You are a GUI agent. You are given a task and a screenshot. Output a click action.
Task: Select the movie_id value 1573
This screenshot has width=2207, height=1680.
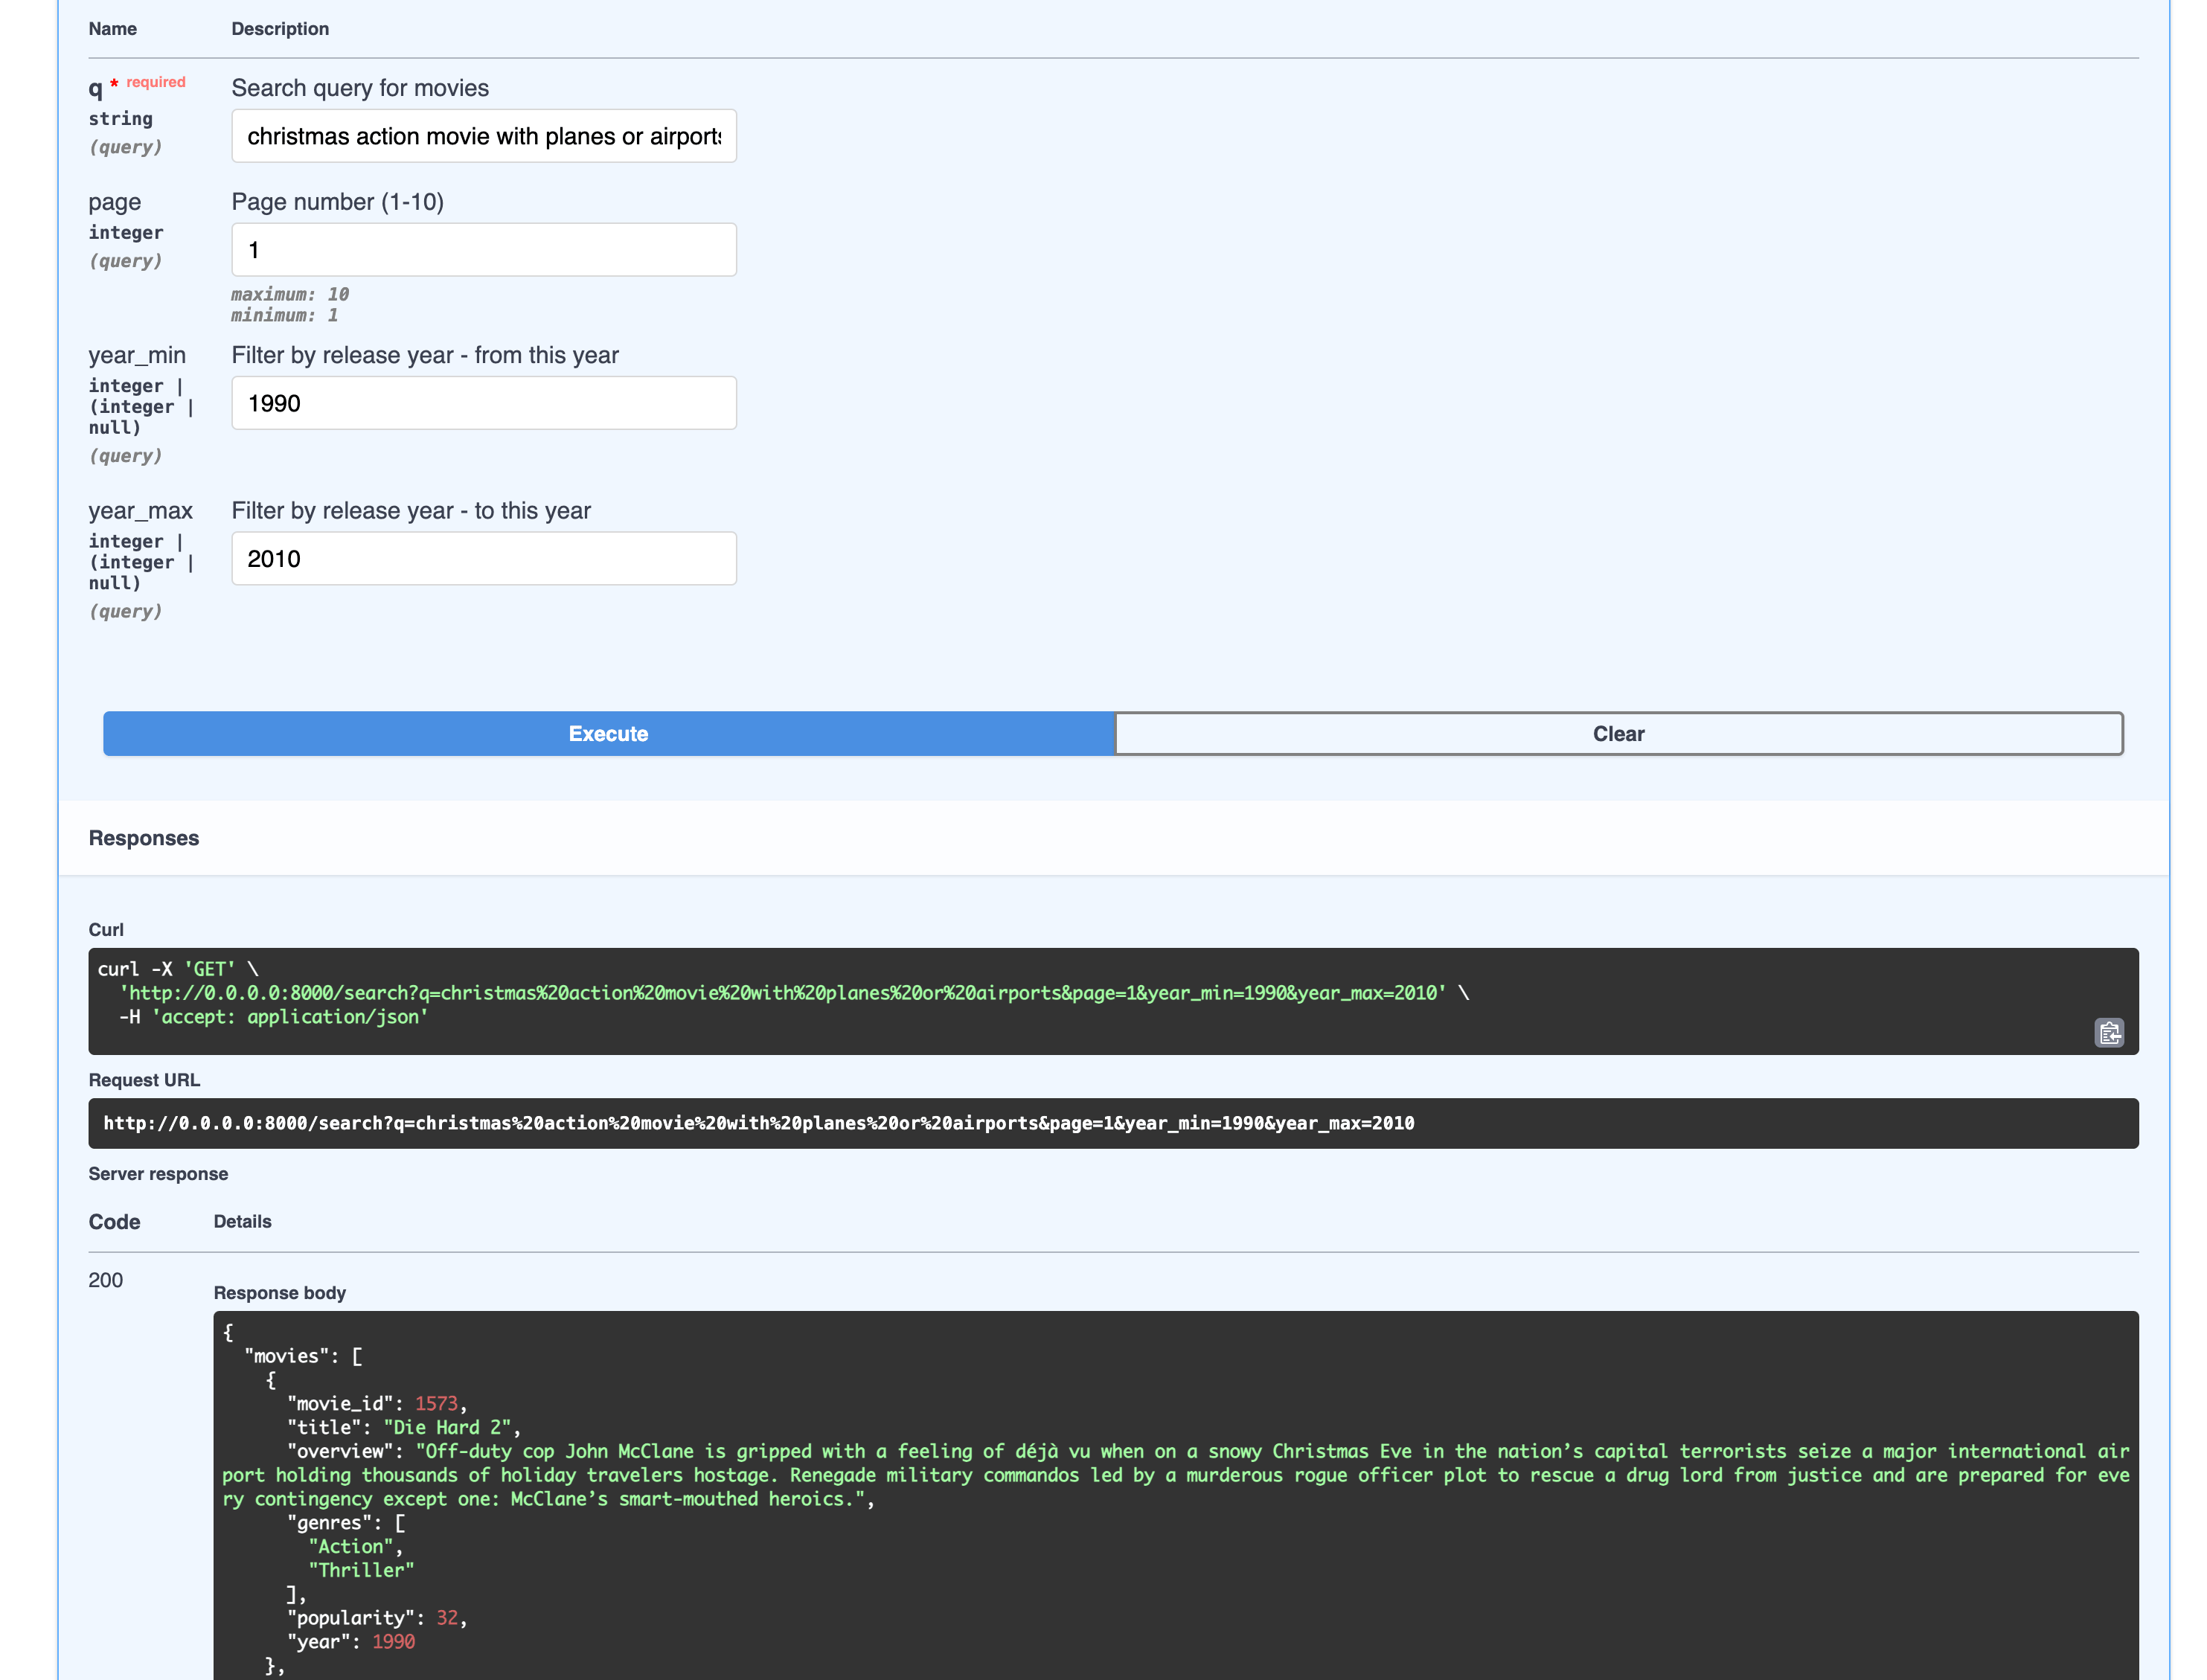point(438,1403)
